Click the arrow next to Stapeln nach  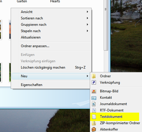[x=88, y=31]
